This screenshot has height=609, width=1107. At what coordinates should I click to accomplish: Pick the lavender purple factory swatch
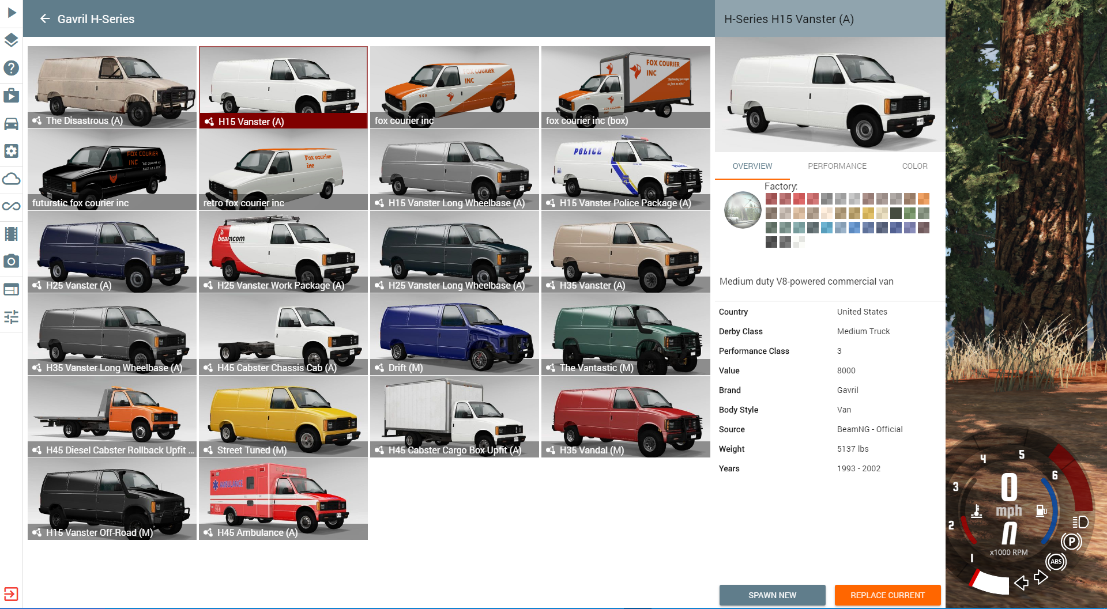pos(910,228)
